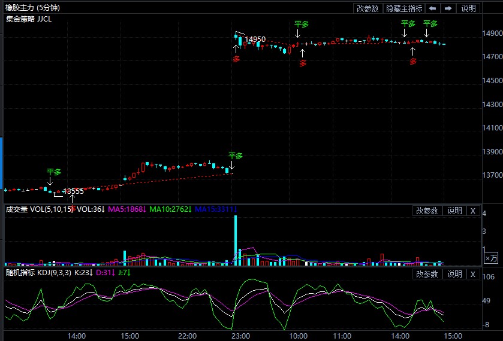The width and height of the screenshot is (503, 341).
Task: Click the 13900 price axis label
Action: tap(492, 151)
